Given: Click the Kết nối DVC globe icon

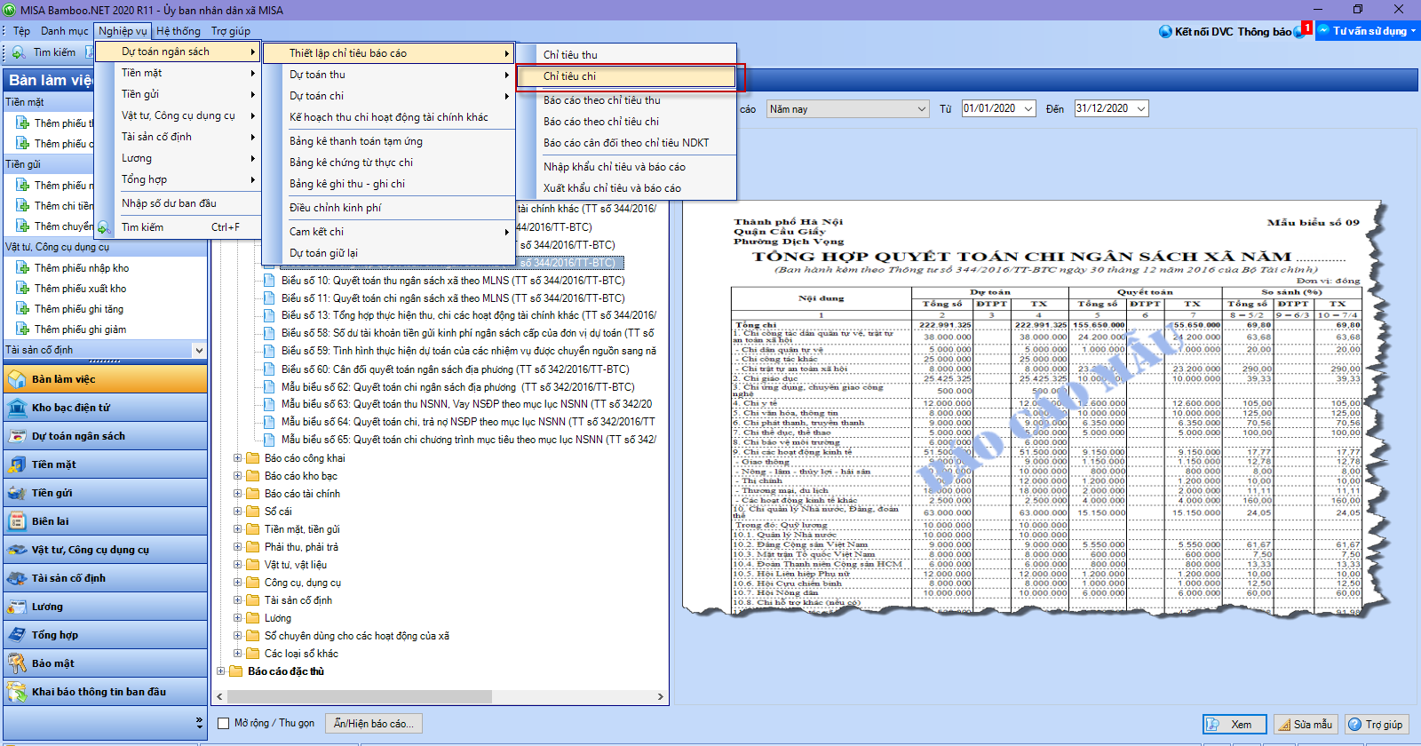Looking at the screenshot, I should pos(1165,31).
